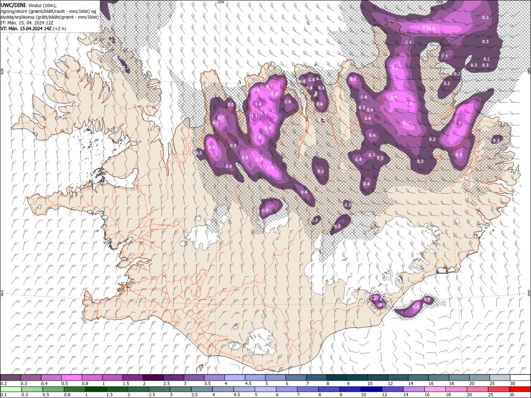This screenshot has height=398, width=531.
Task: Select the bright pink snow swatch at 0.5
Action: [x=71, y=378]
